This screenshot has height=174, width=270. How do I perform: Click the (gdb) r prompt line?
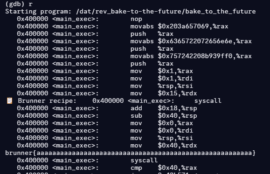(x=19, y=4)
